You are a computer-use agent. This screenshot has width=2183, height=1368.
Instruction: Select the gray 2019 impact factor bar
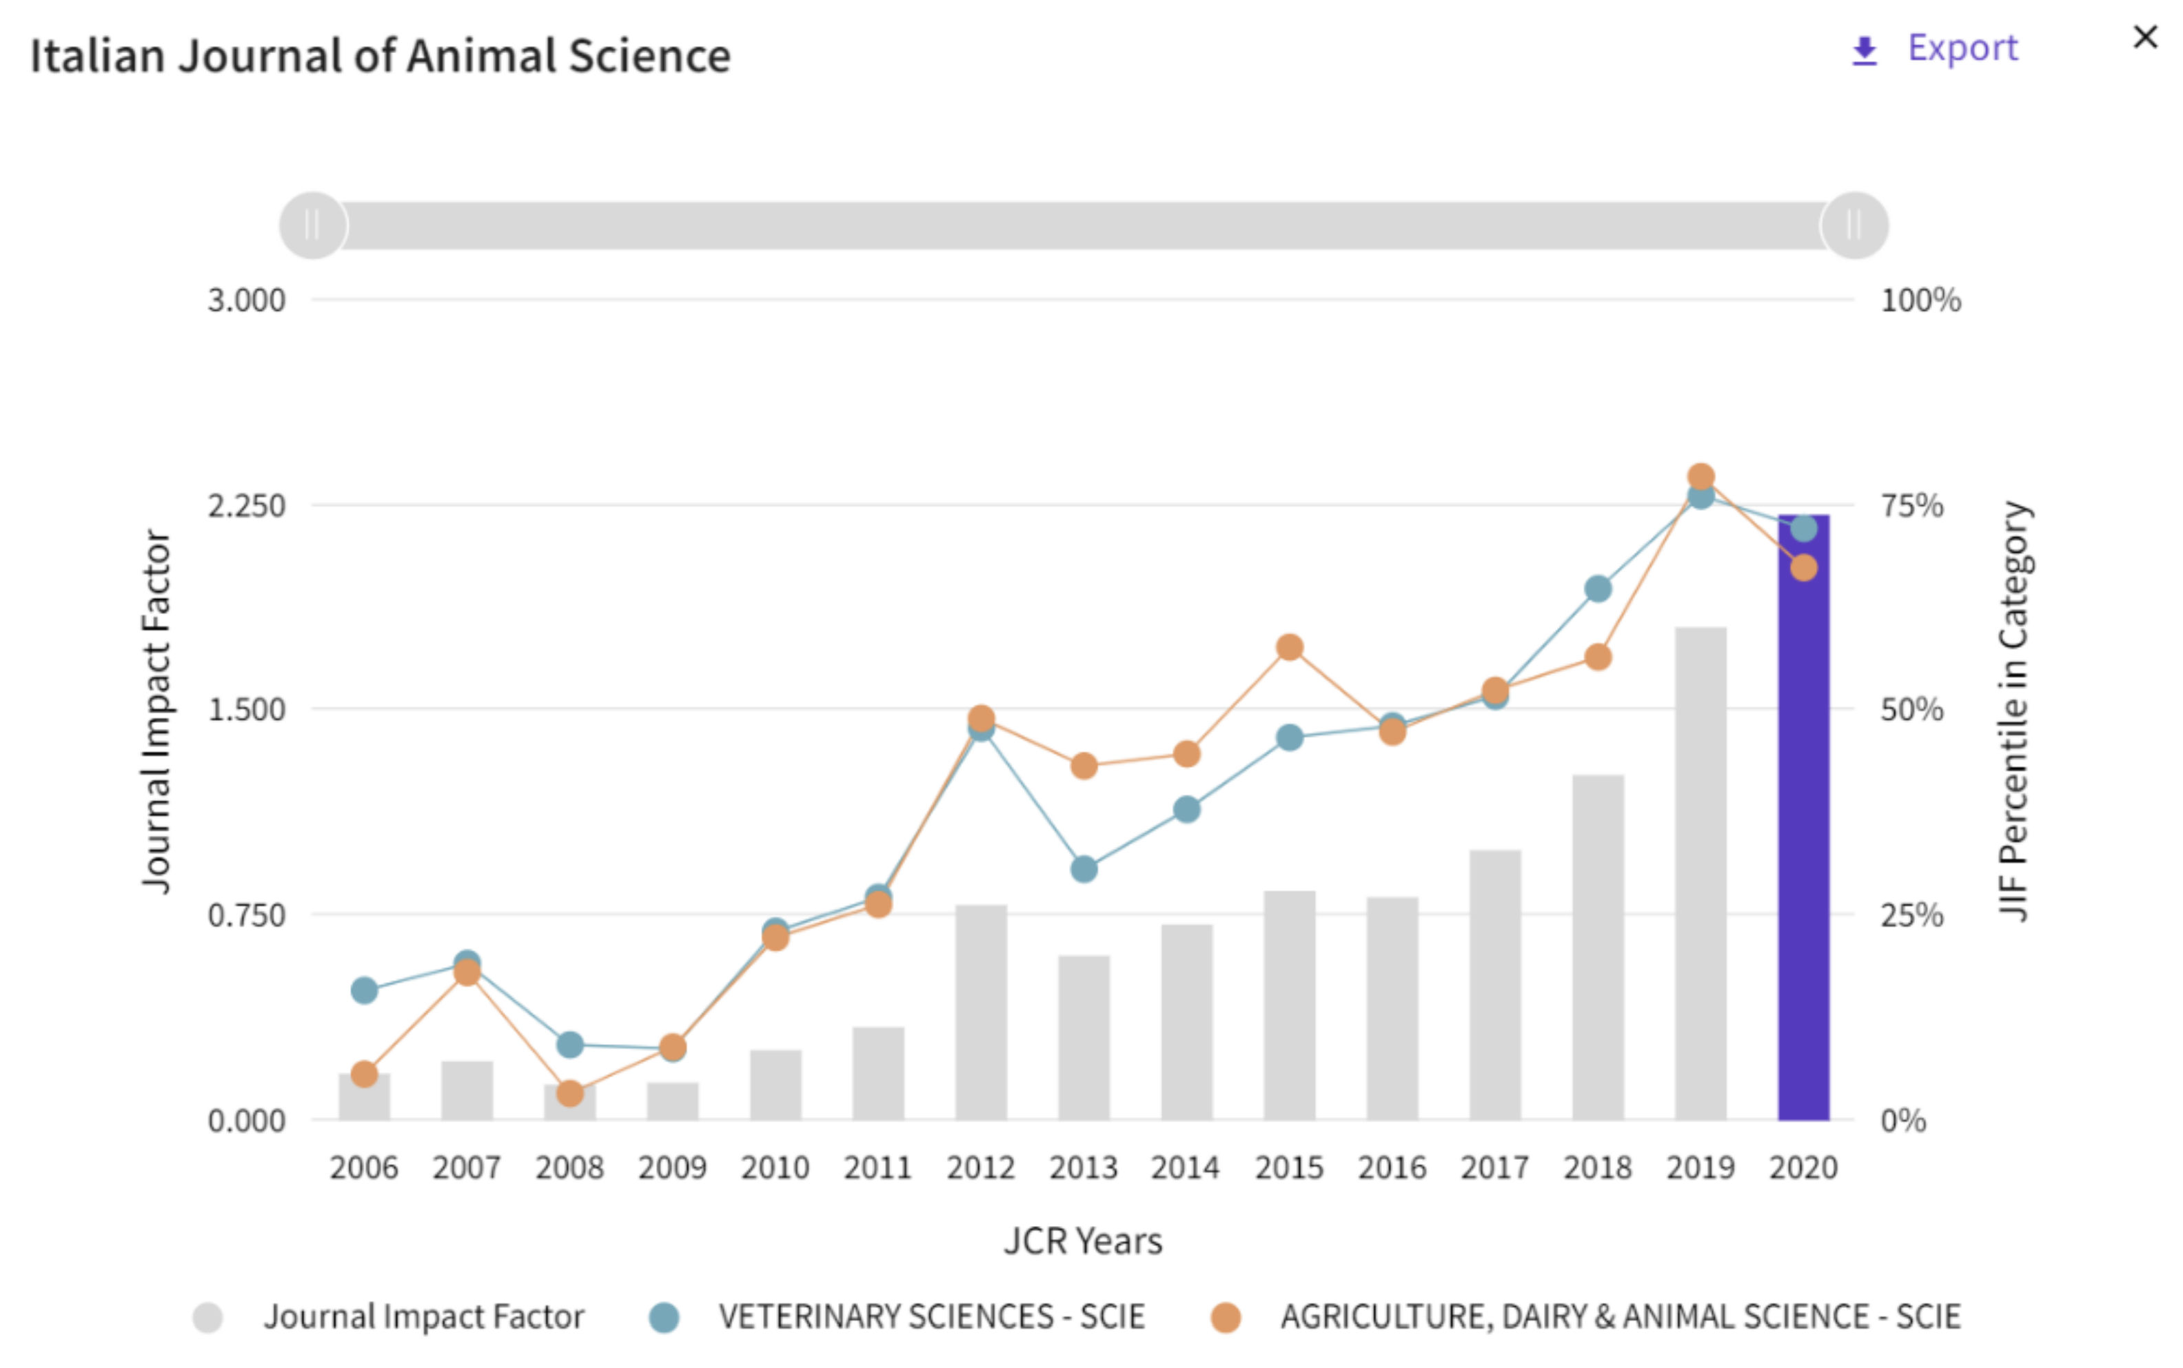(1700, 873)
